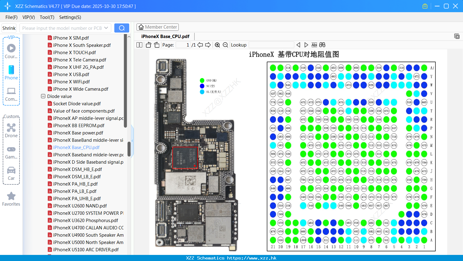
Task: Select the iPhoneX Base_CPU.pdf tab
Action: click(165, 36)
